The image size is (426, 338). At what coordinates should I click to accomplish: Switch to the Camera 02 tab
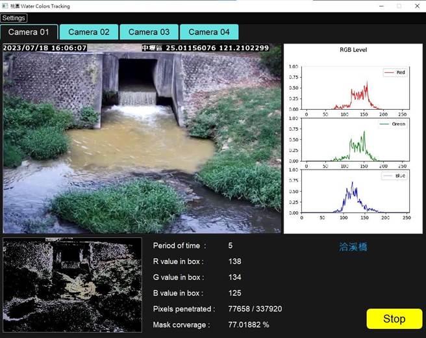[89, 32]
